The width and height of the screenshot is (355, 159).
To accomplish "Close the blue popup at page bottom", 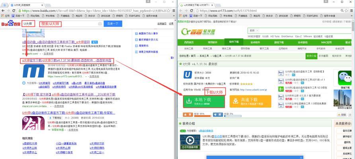I will pyautogui.click(x=301, y=157).
